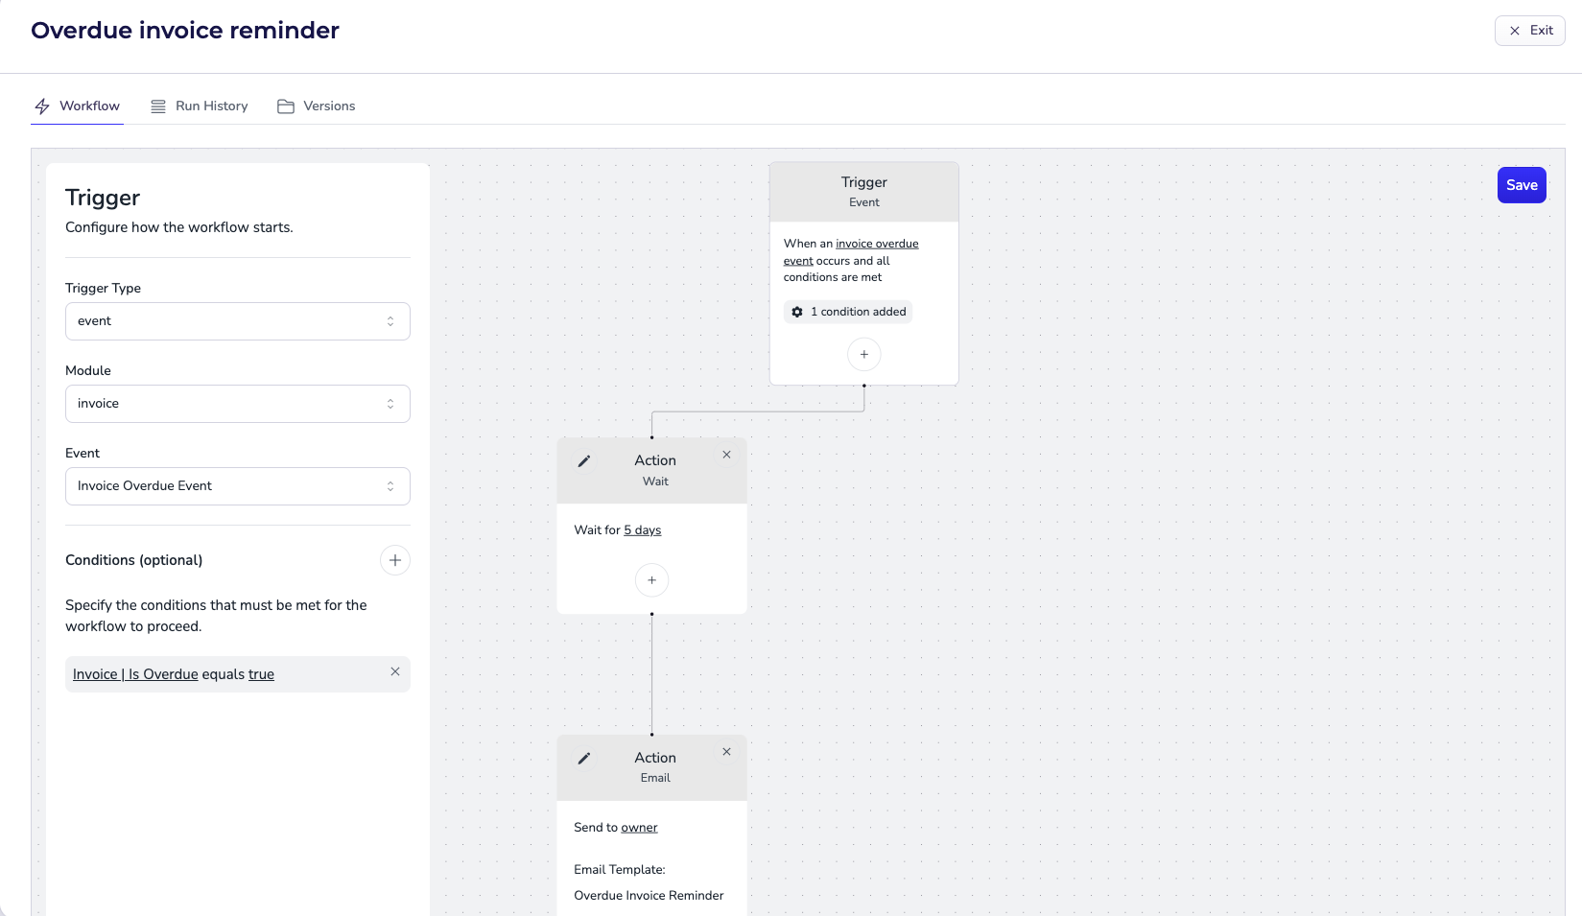This screenshot has width=1582, height=916.
Task: Save the workflow
Action: [1521, 185]
